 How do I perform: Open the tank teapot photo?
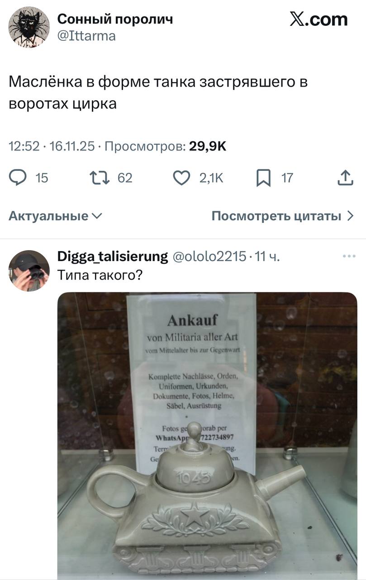(207, 436)
